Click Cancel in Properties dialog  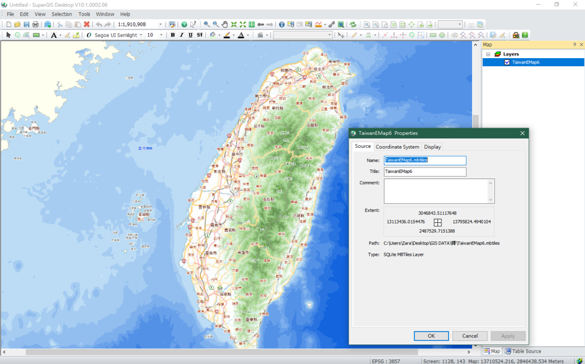[x=470, y=336]
